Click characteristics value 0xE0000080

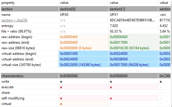click(x=69, y=76)
